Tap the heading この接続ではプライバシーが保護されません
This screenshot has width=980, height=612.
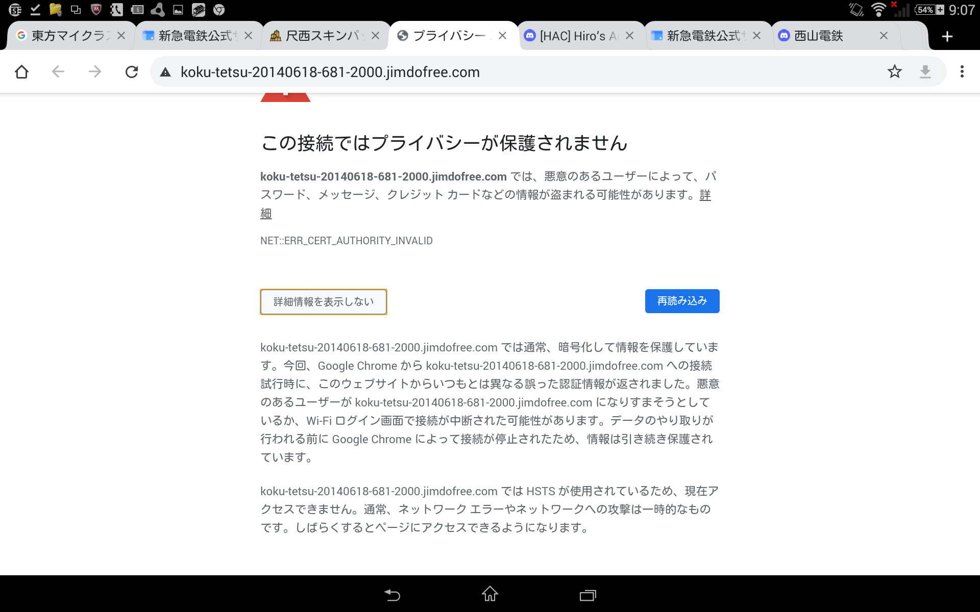click(x=444, y=143)
